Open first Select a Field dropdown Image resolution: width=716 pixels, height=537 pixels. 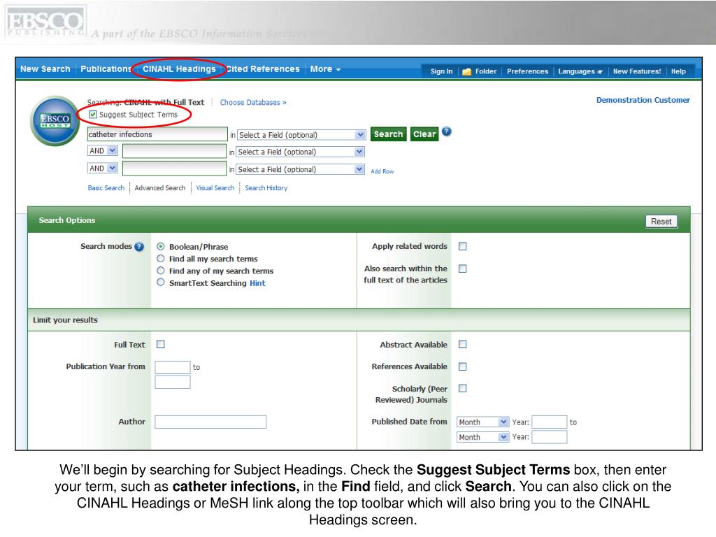click(x=301, y=135)
